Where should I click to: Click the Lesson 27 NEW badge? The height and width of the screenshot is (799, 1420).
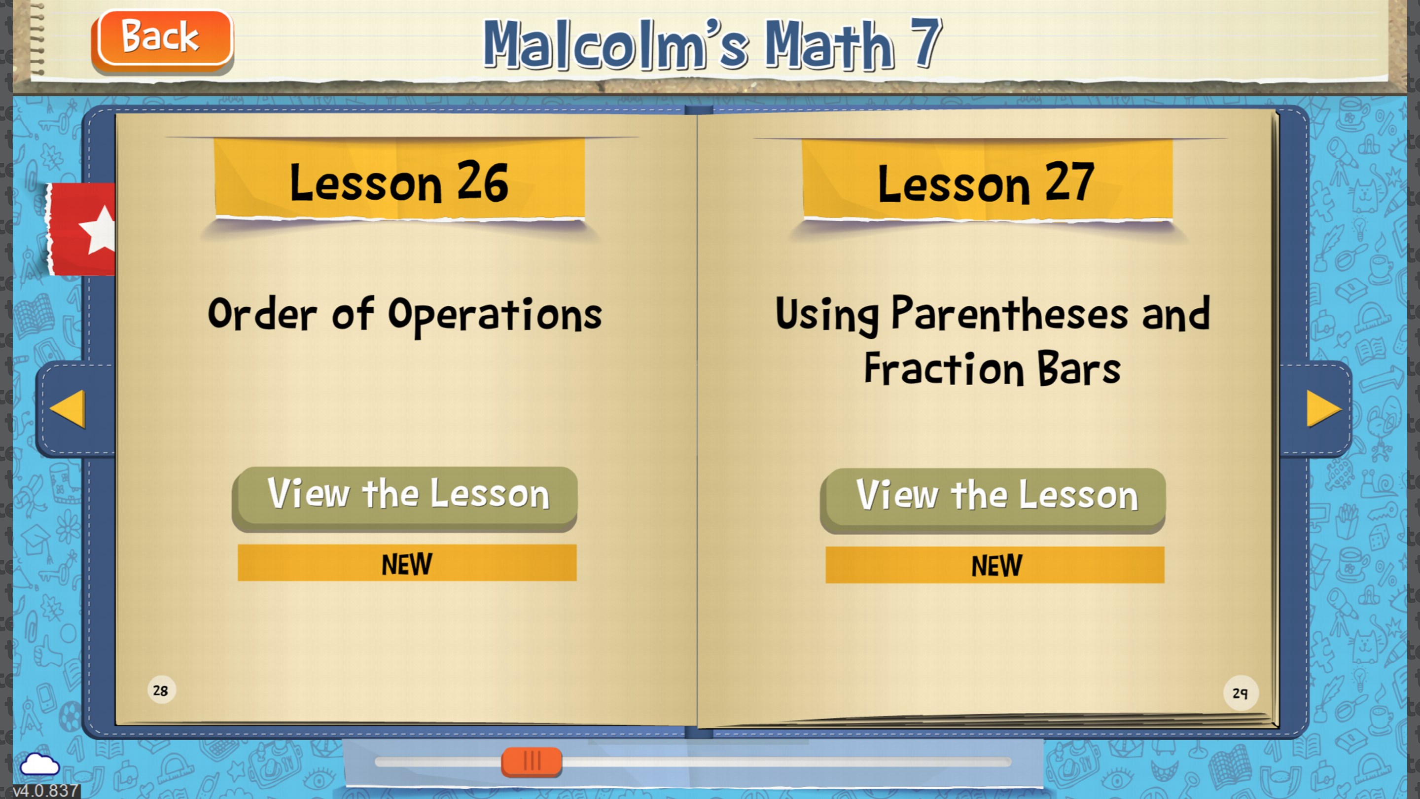point(996,564)
